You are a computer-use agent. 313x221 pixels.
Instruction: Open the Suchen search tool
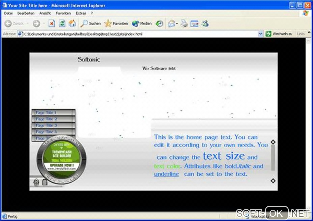tap(91, 24)
